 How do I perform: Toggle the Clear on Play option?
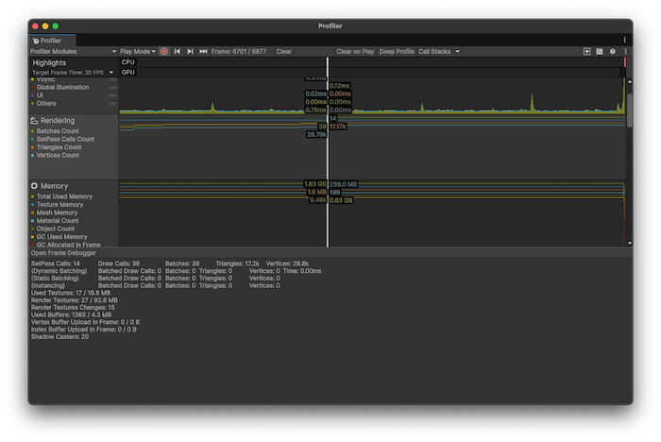coord(355,51)
